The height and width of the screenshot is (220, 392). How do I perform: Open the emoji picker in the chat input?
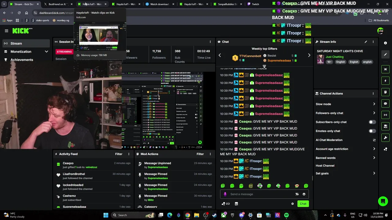click(304, 194)
